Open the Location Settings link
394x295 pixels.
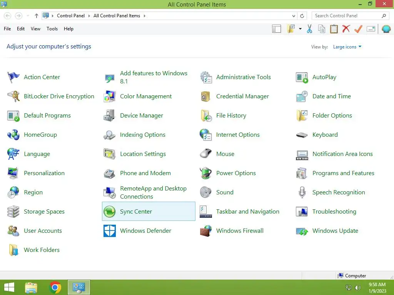(x=143, y=154)
